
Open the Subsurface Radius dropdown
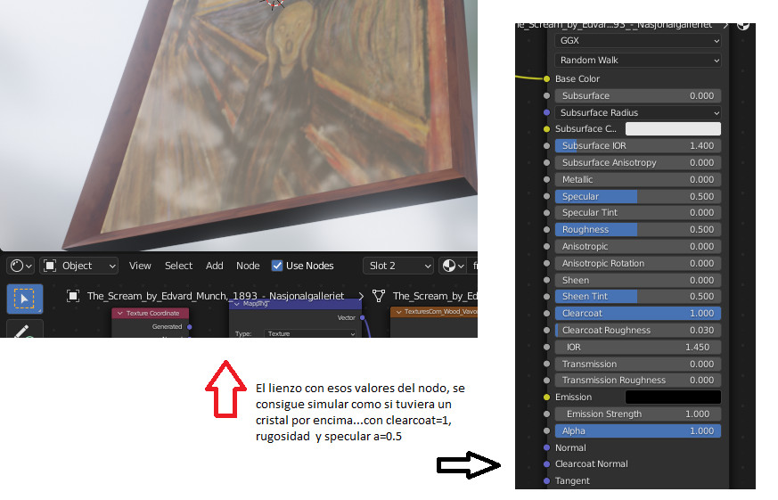(637, 112)
